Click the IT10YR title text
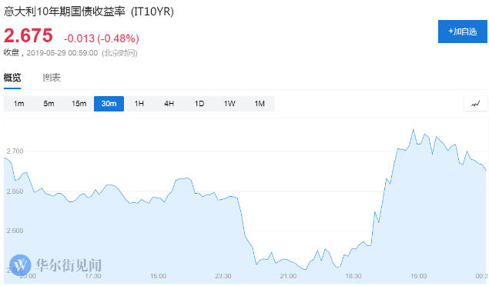489x286 pixels. pos(152,12)
